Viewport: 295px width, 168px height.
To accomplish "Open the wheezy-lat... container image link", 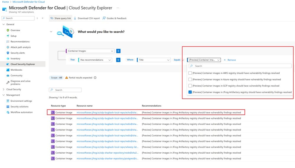I will point(107,147).
